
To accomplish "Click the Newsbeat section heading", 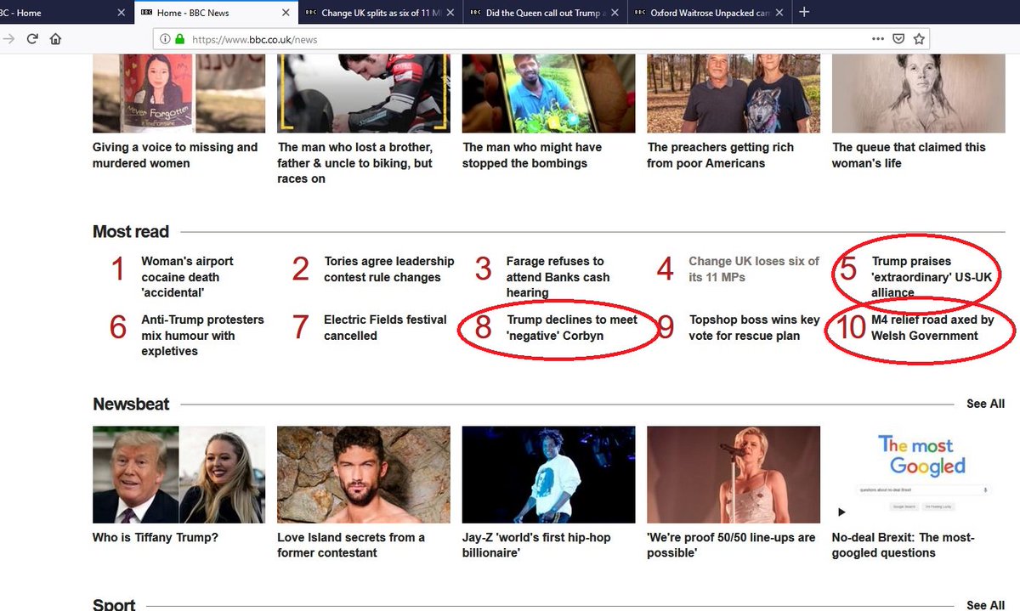I will pyautogui.click(x=131, y=405).
